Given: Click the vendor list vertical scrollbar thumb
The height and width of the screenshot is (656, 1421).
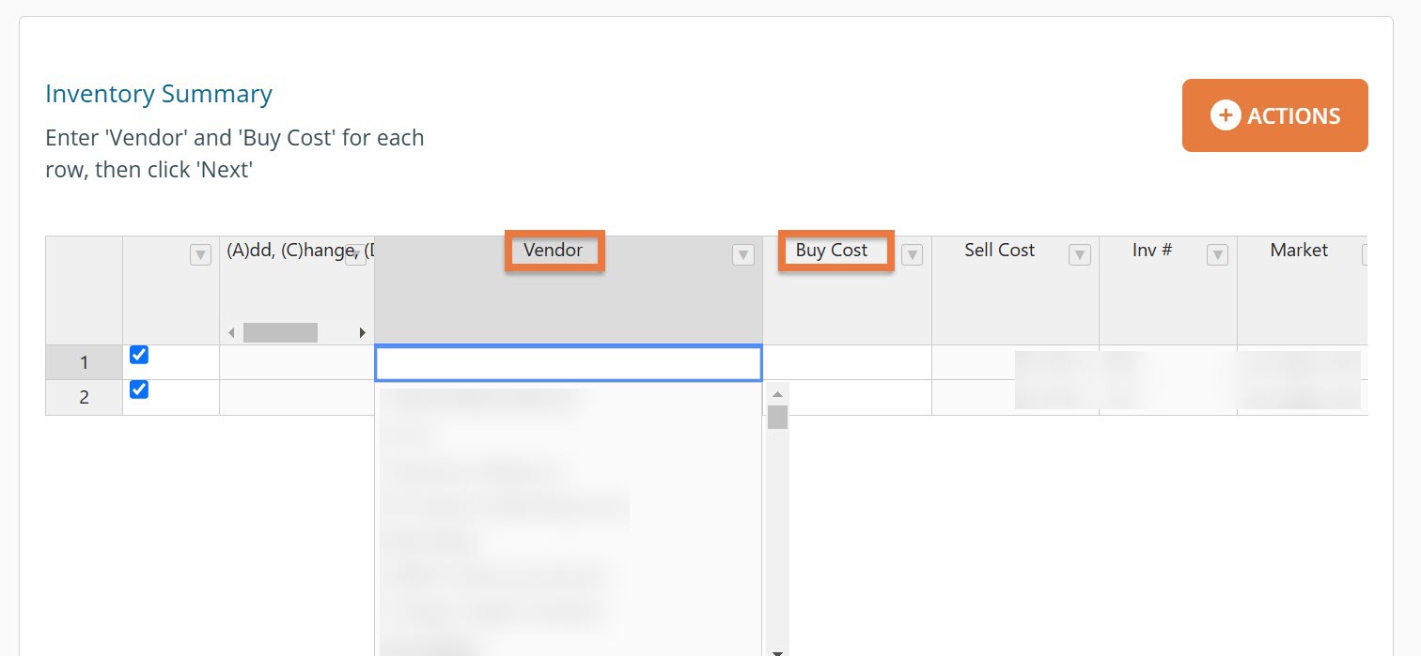Looking at the screenshot, I should coord(776,418).
